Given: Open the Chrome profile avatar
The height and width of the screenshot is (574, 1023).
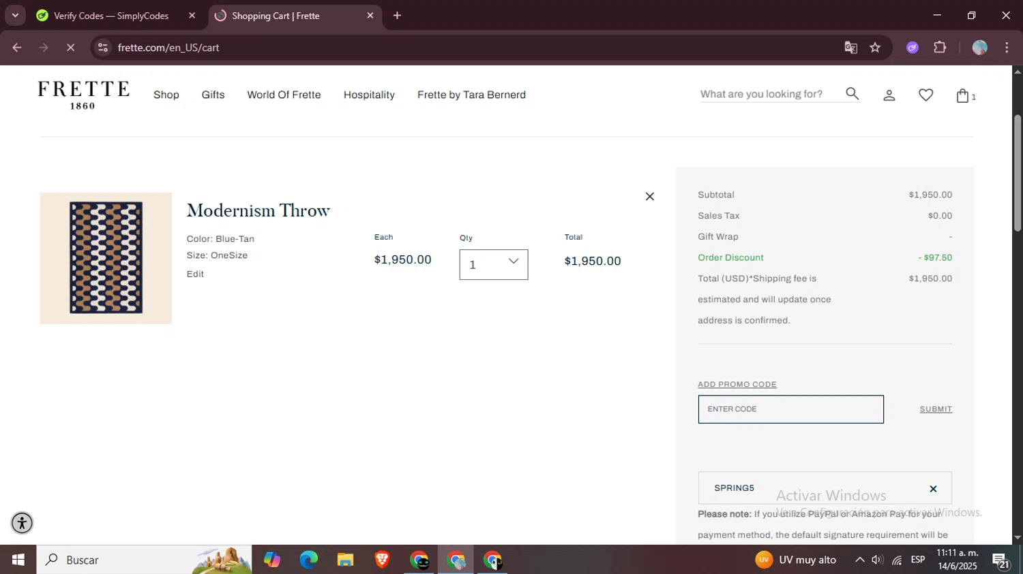Looking at the screenshot, I should click(979, 48).
